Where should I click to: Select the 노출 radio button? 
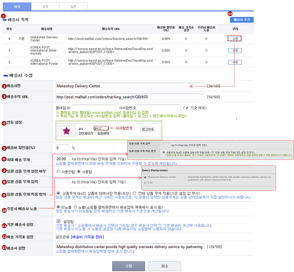[74, 206]
